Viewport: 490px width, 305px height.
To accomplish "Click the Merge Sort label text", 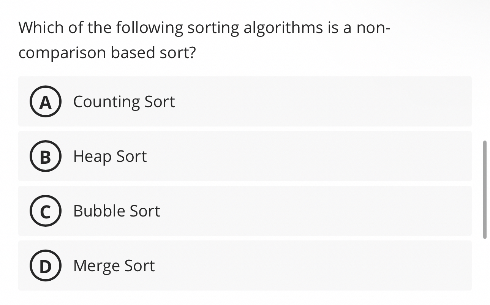I will [114, 265].
